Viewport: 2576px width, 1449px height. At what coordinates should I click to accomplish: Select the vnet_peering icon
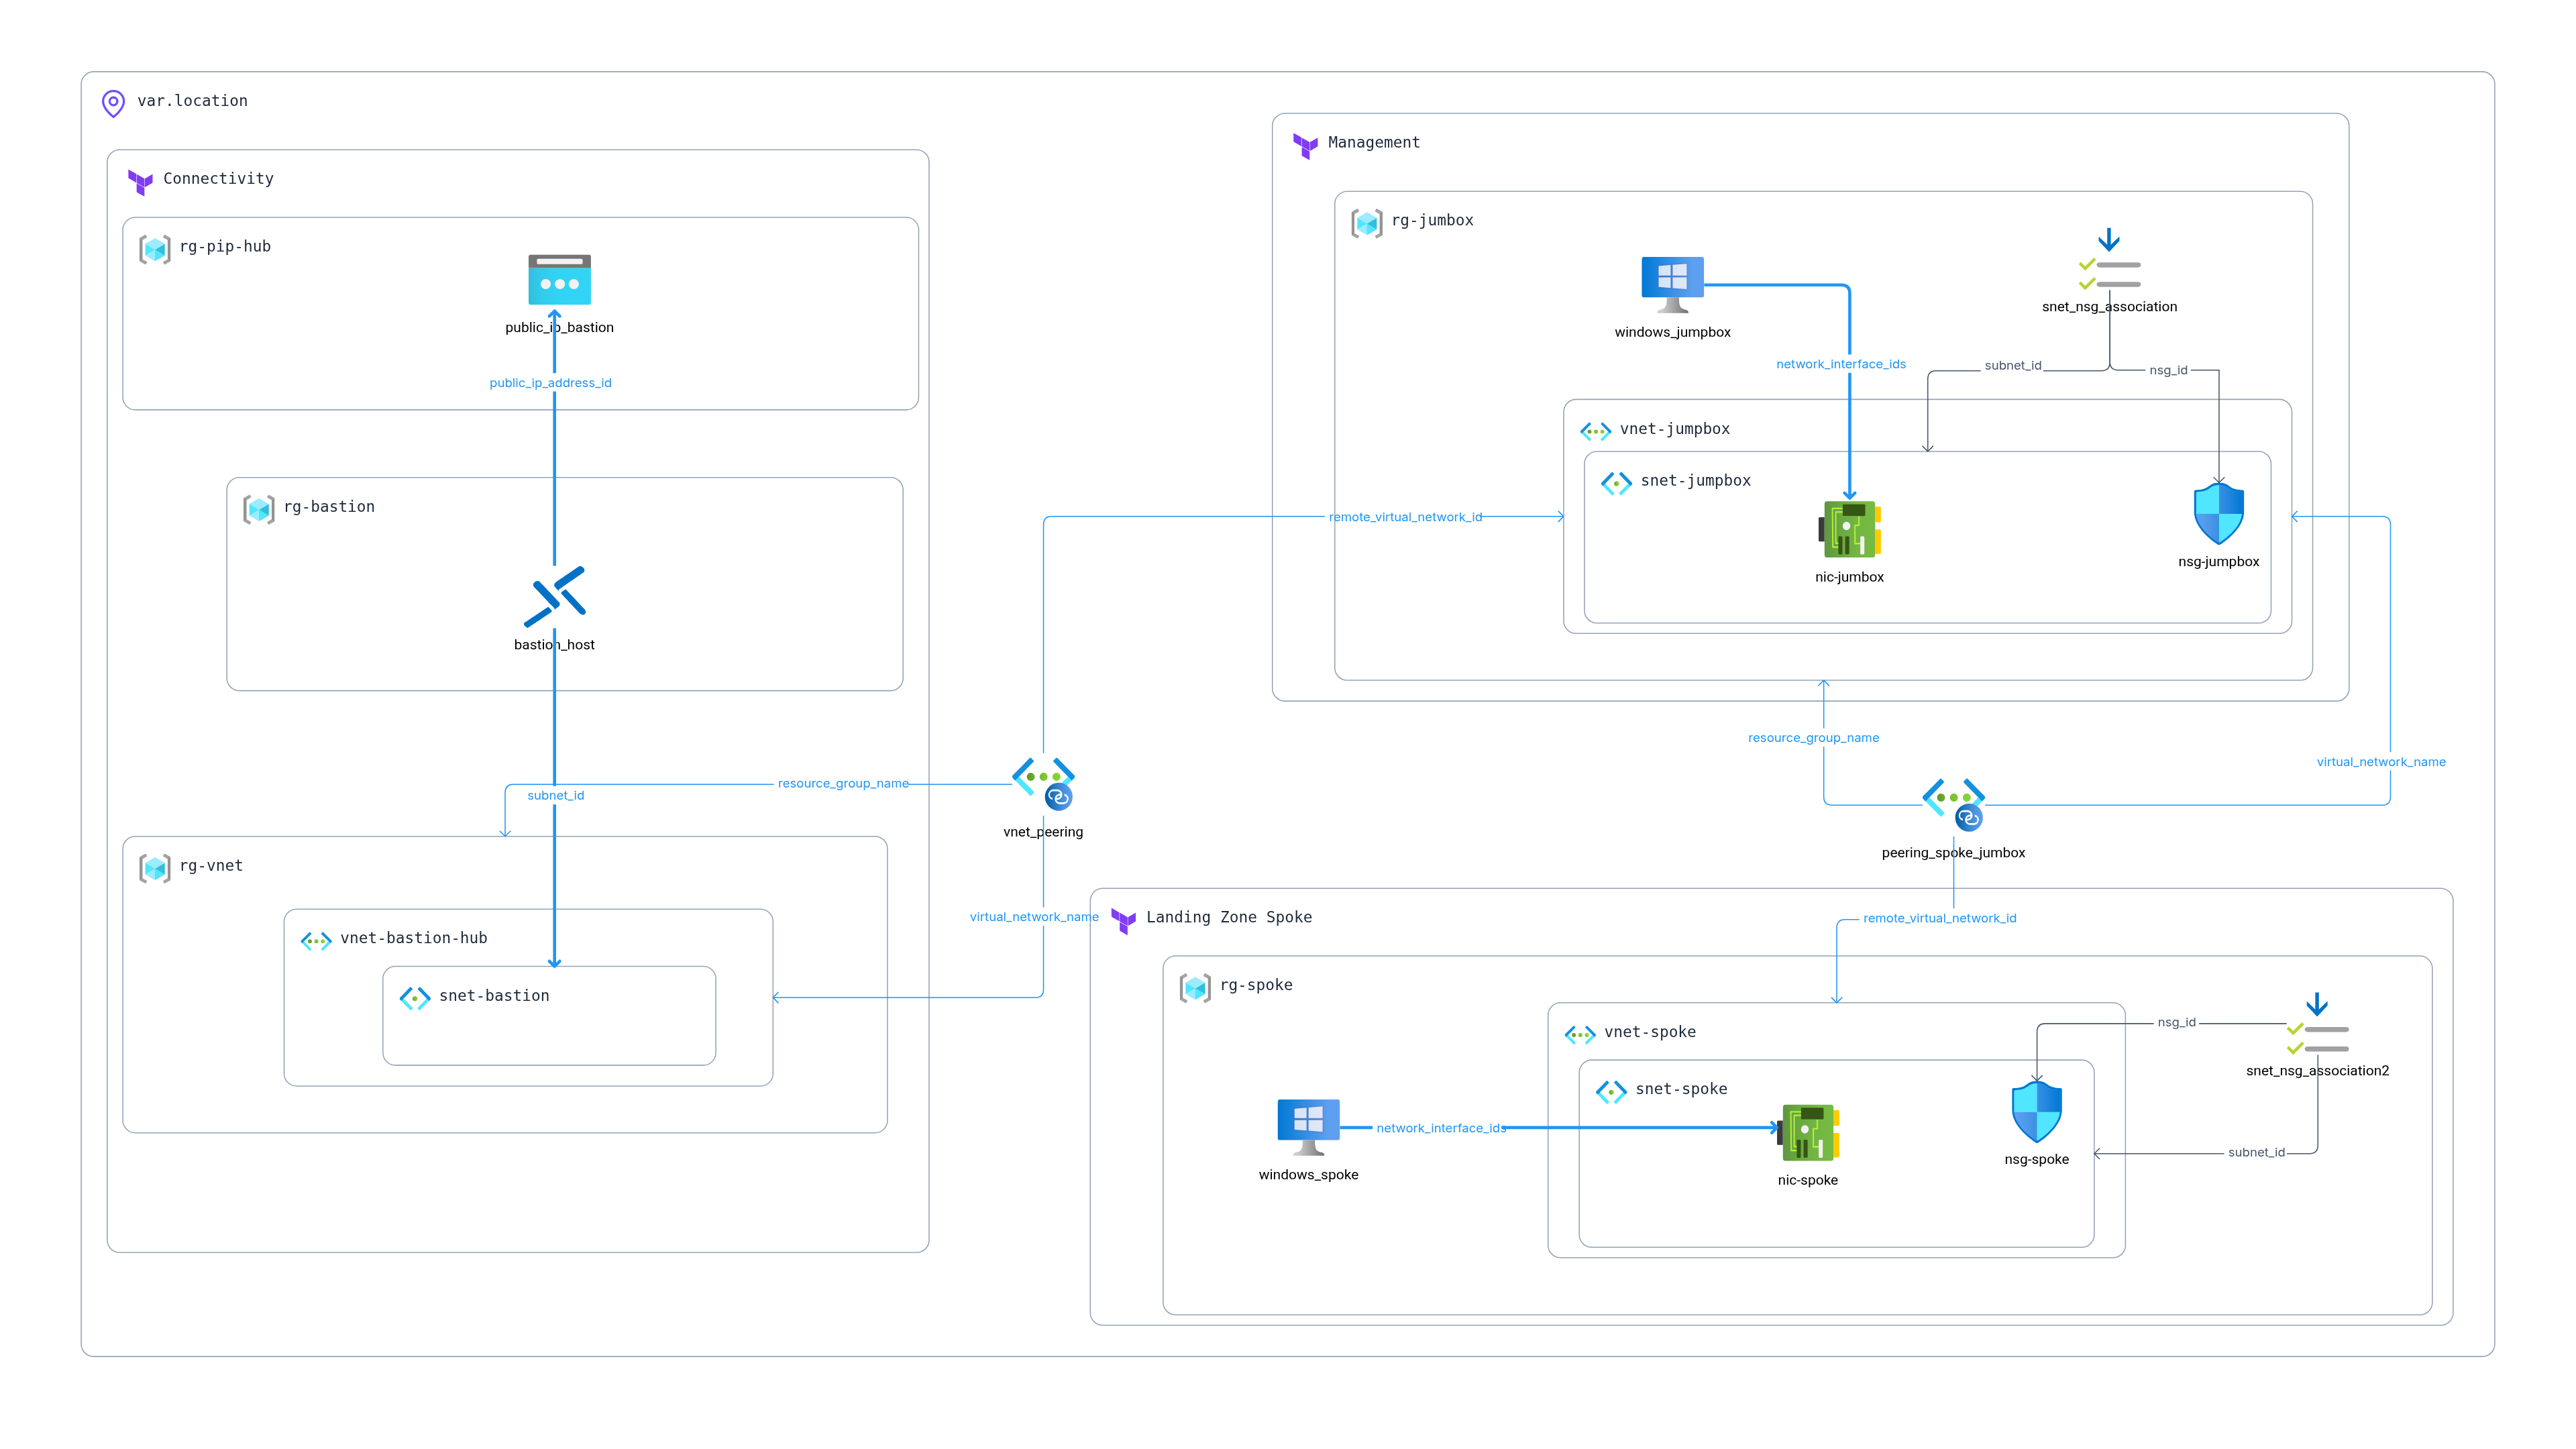click(1043, 784)
